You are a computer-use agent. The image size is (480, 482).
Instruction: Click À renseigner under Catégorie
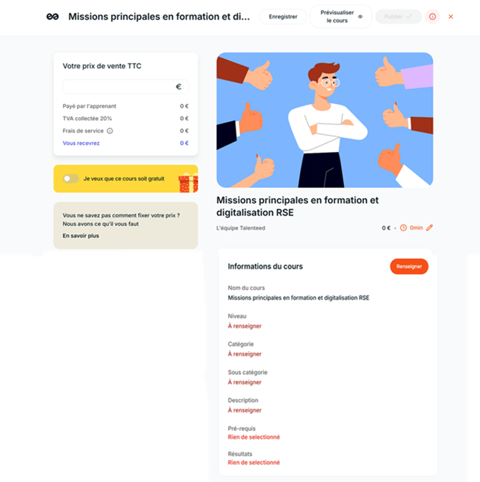[x=244, y=354]
